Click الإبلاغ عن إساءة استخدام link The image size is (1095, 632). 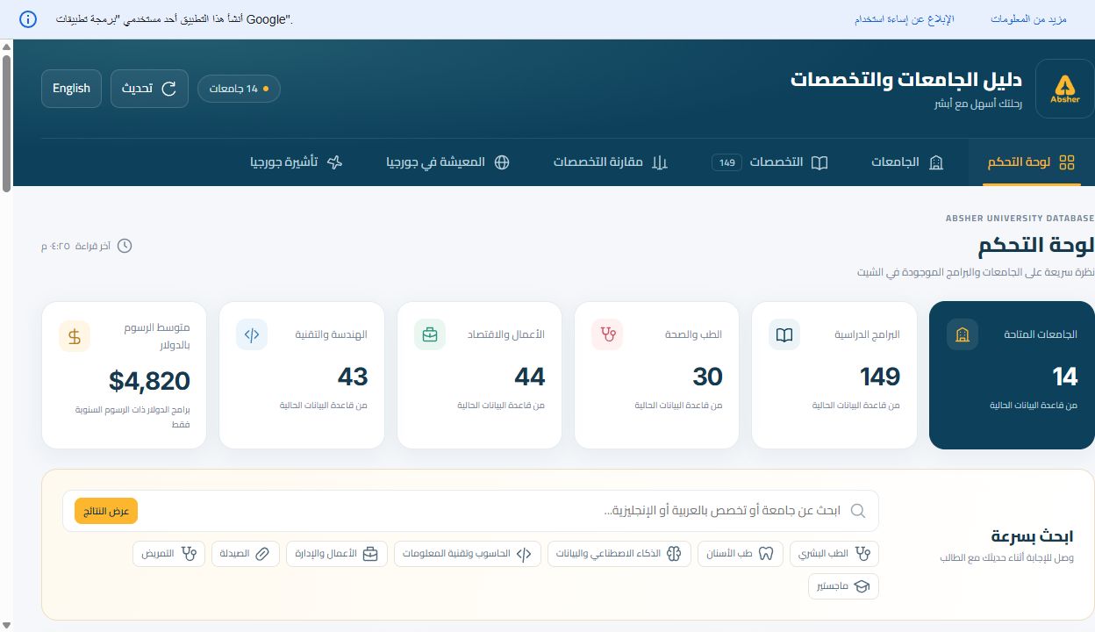(x=905, y=19)
